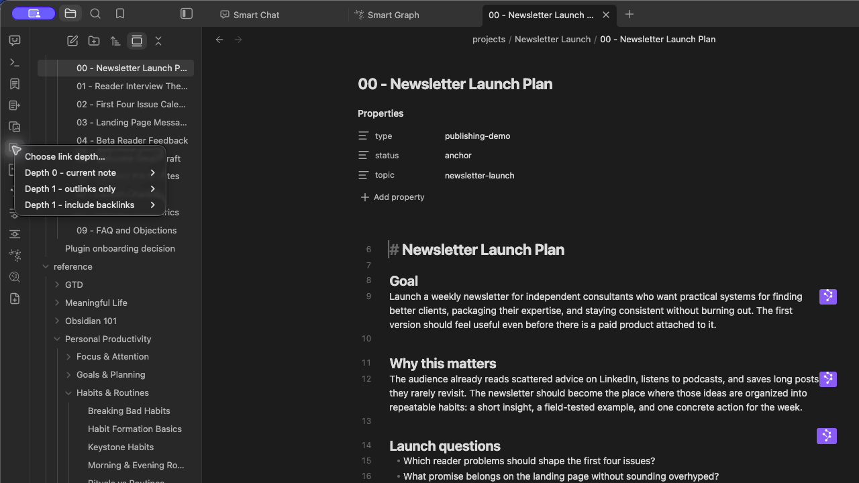Viewport: 859px width, 483px height.
Task: Click the magnifier lookup ribbon icon
Action: 15,277
